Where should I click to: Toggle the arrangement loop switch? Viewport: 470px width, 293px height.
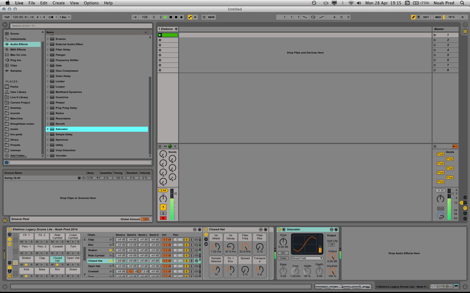click(313, 17)
